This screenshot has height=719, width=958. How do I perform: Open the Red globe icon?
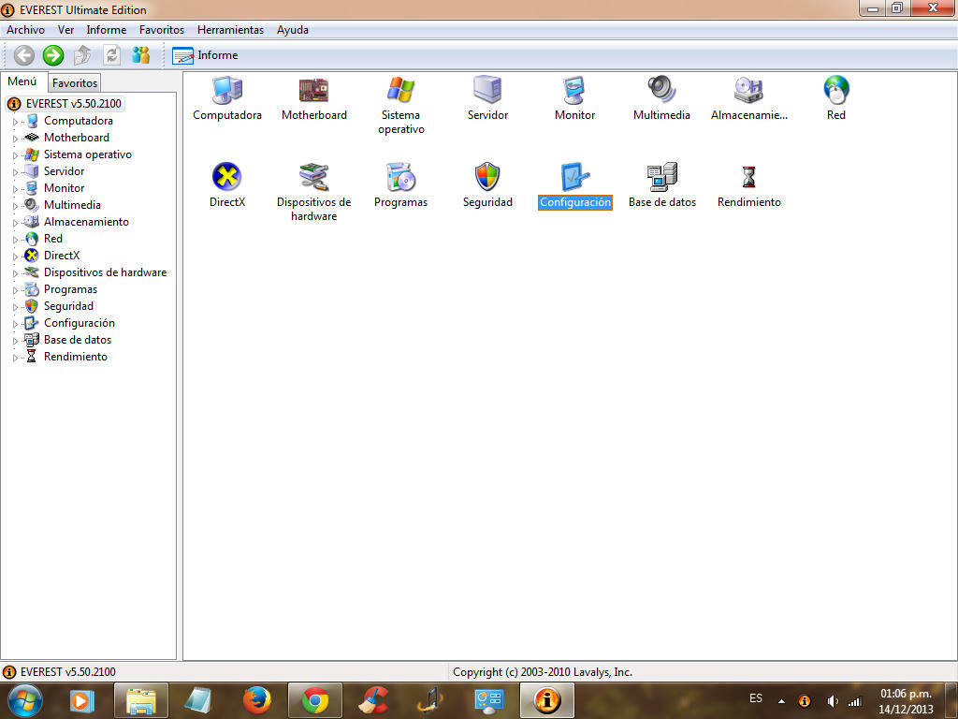tap(835, 91)
